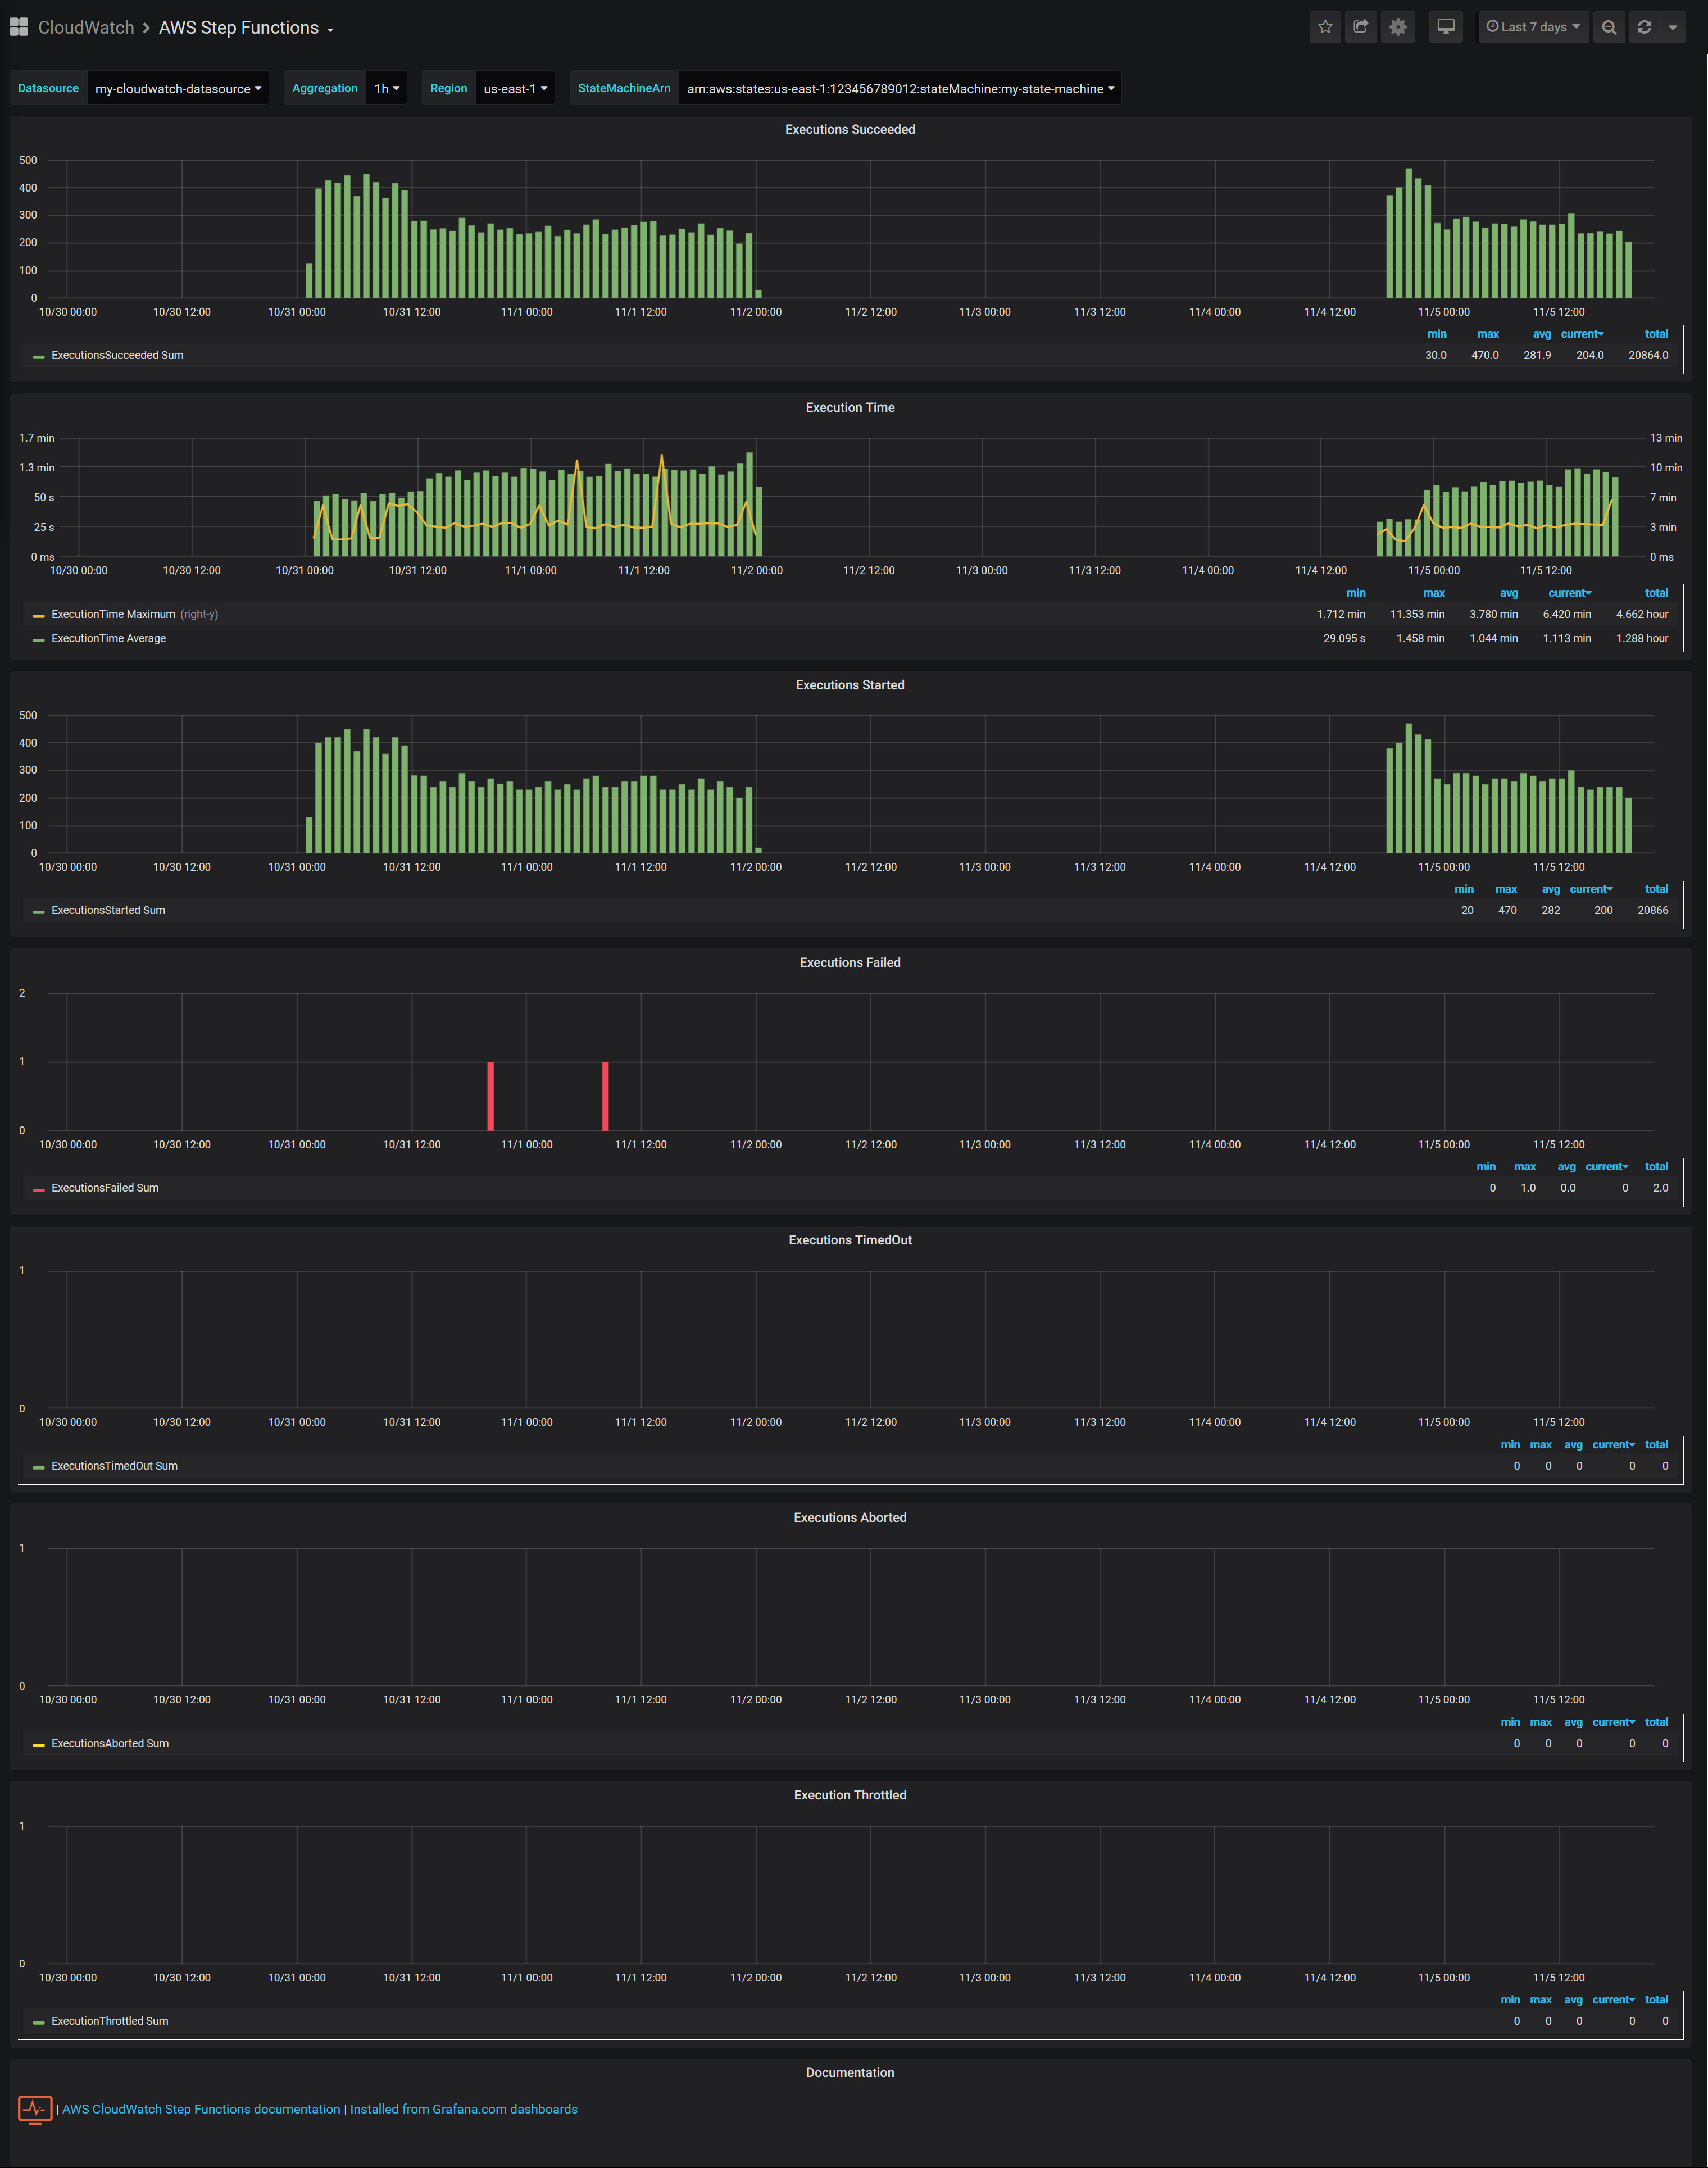The image size is (1708, 2168).
Task: Open the Datasource my-cloudwatch-datasource dropdown
Action: click(178, 88)
